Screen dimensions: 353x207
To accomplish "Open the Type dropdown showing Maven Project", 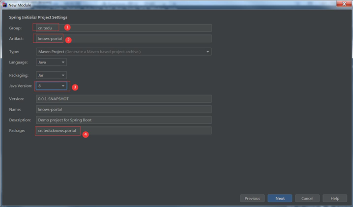I will (x=123, y=52).
